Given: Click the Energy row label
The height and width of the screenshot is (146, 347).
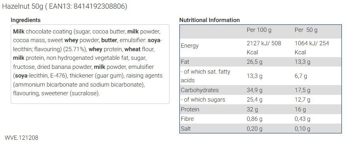Looking at the screenshot, I should [190, 46].
